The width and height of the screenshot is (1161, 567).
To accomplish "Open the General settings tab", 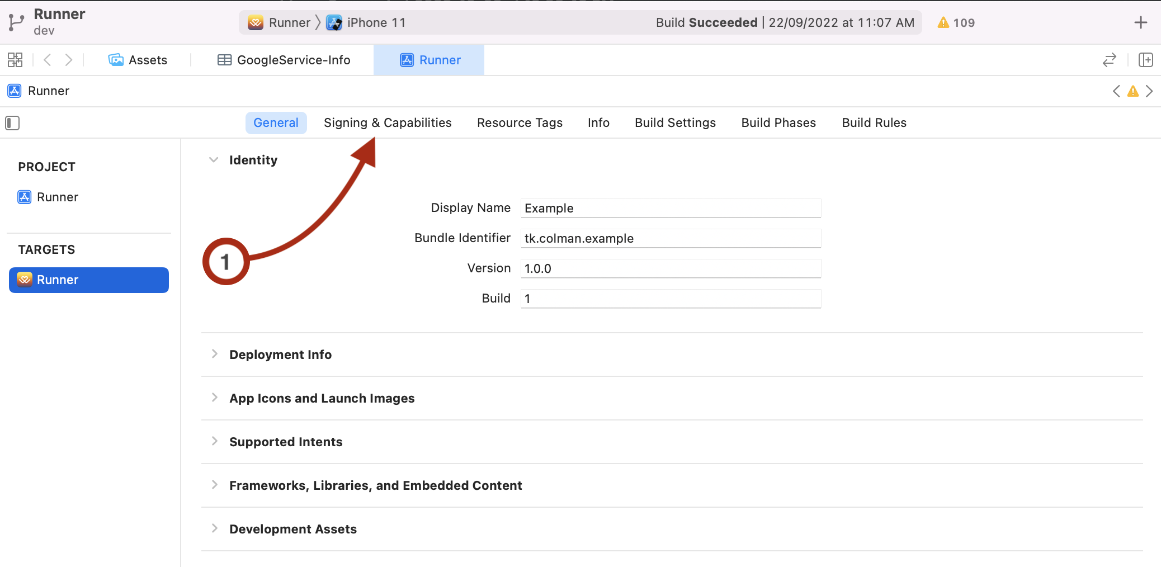I will tap(276, 123).
